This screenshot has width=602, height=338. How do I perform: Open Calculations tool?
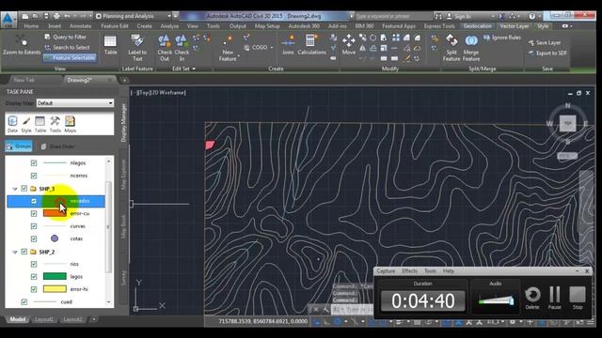(311, 45)
